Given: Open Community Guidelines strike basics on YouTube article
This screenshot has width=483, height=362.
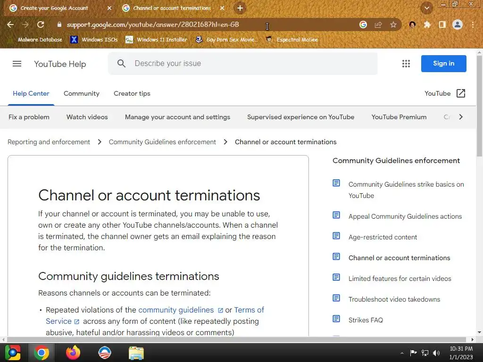Looking at the screenshot, I should [406, 190].
